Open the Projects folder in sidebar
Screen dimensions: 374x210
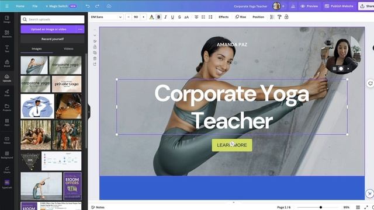(x=7, y=107)
